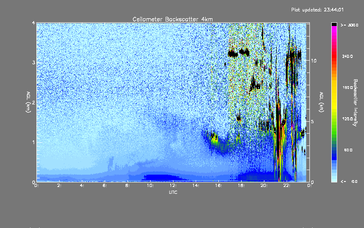Click the right 'AGL (kft)' axis label
The height and width of the screenshot is (228, 364).
(x=321, y=102)
